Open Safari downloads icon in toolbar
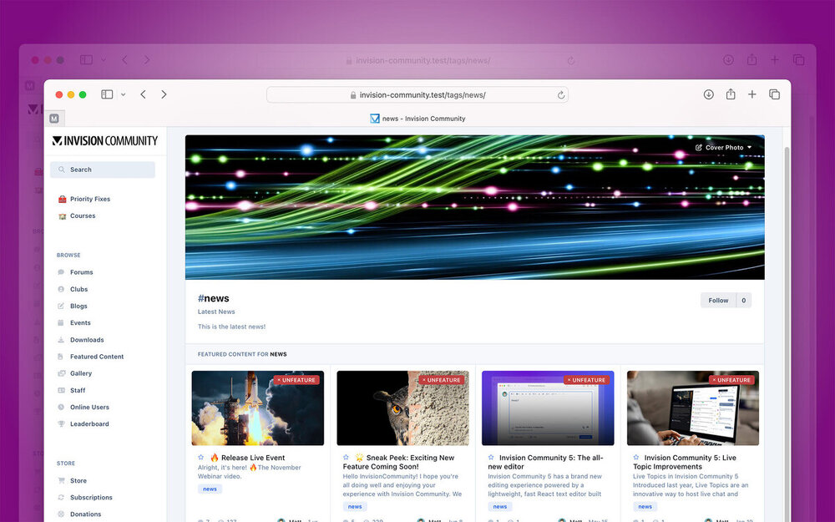Image resolution: width=835 pixels, height=522 pixels. pos(709,94)
